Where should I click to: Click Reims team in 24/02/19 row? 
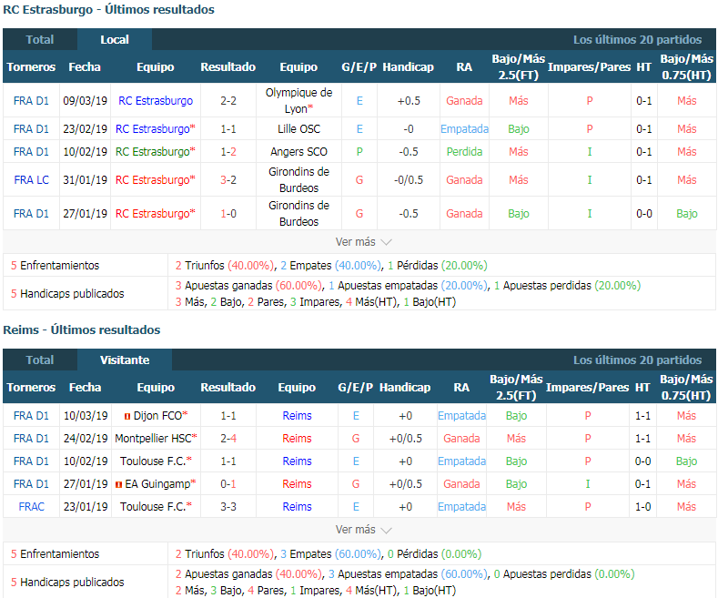(297, 438)
